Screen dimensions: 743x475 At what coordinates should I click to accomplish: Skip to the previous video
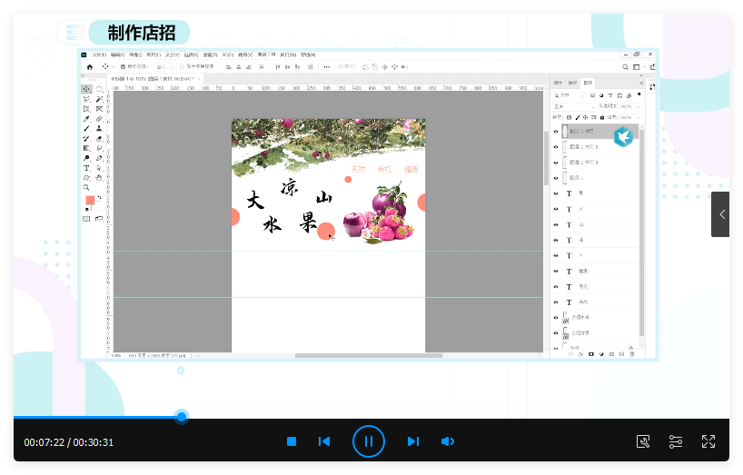[324, 441]
